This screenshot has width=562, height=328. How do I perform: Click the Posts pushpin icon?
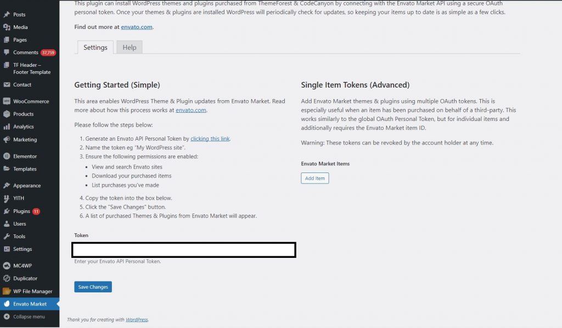pyautogui.click(x=7, y=14)
